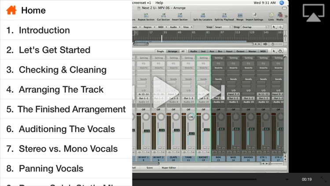This screenshot has height=186, width=330.
Task: Switch to the Score editor tab
Action: pyautogui.click(x=150, y=167)
